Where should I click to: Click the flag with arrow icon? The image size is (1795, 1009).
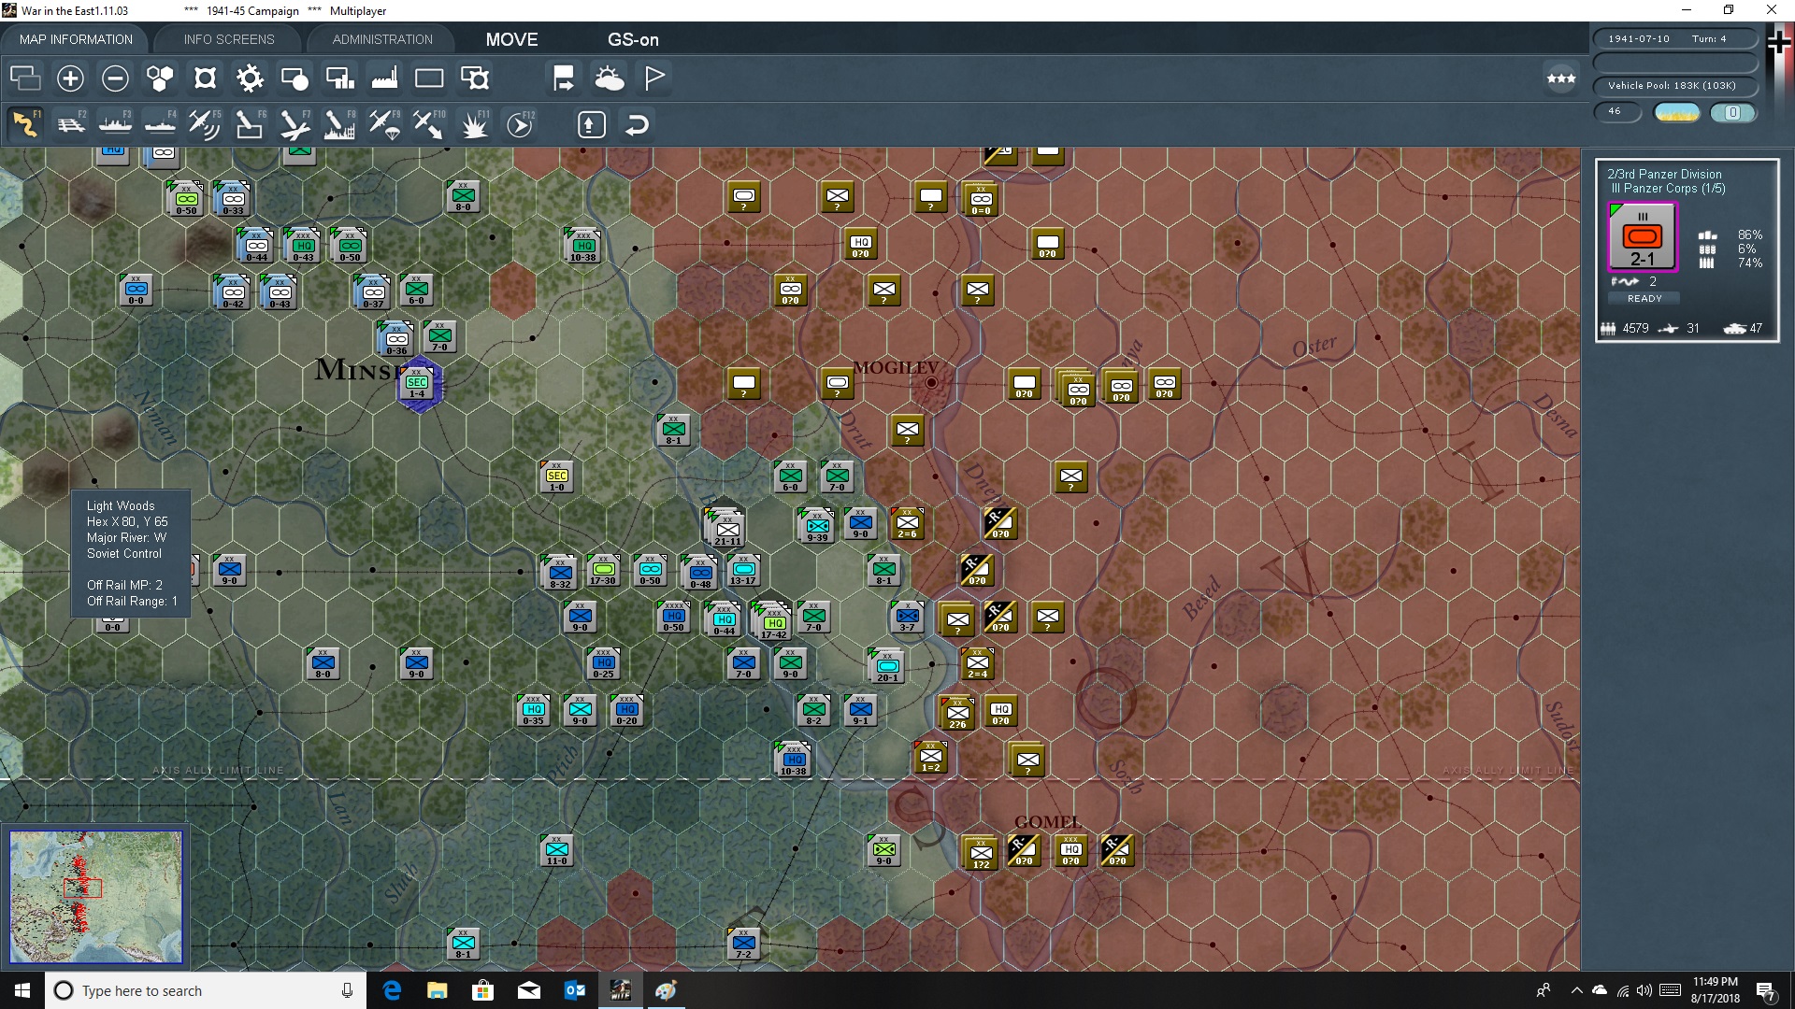[x=564, y=78]
